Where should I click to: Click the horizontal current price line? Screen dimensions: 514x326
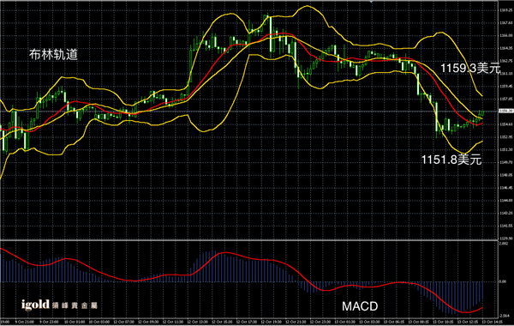coord(249,112)
